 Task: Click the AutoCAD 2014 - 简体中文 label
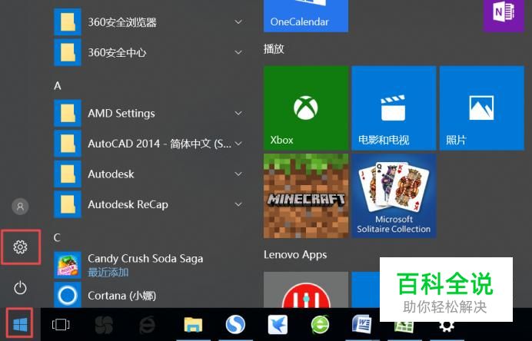point(159,144)
